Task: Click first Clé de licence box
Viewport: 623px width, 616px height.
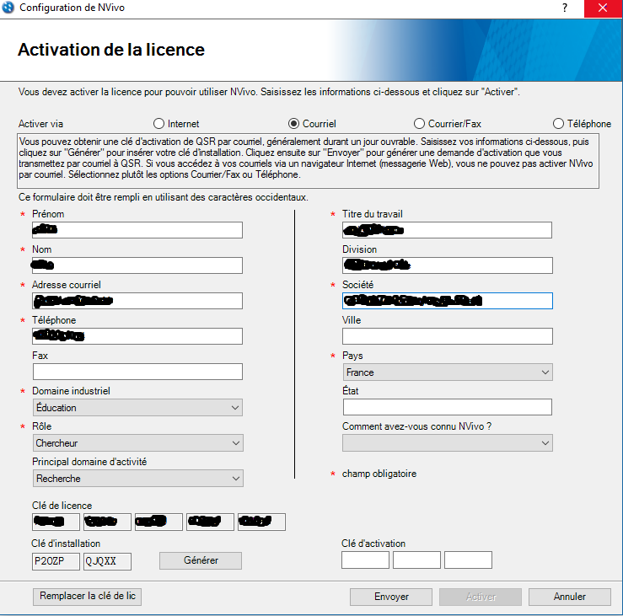Action: (x=56, y=522)
